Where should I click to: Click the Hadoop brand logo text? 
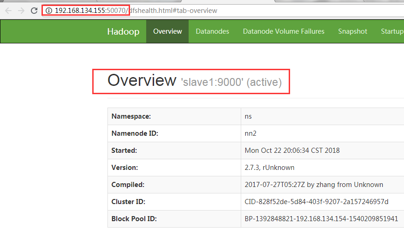tap(123, 31)
